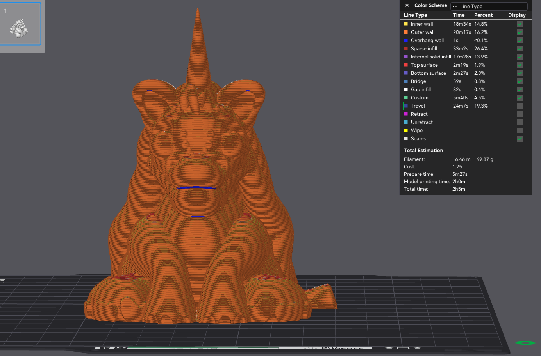Image resolution: width=541 pixels, height=356 pixels.
Task: Click the purple Internal solid infill color indicator
Action: (406, 57)
